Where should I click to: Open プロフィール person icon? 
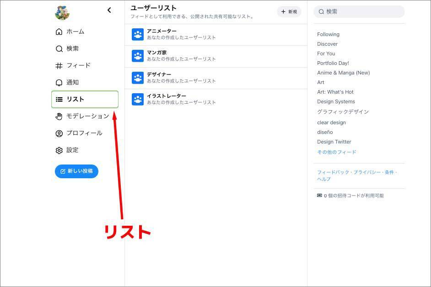tap(59, 133)
